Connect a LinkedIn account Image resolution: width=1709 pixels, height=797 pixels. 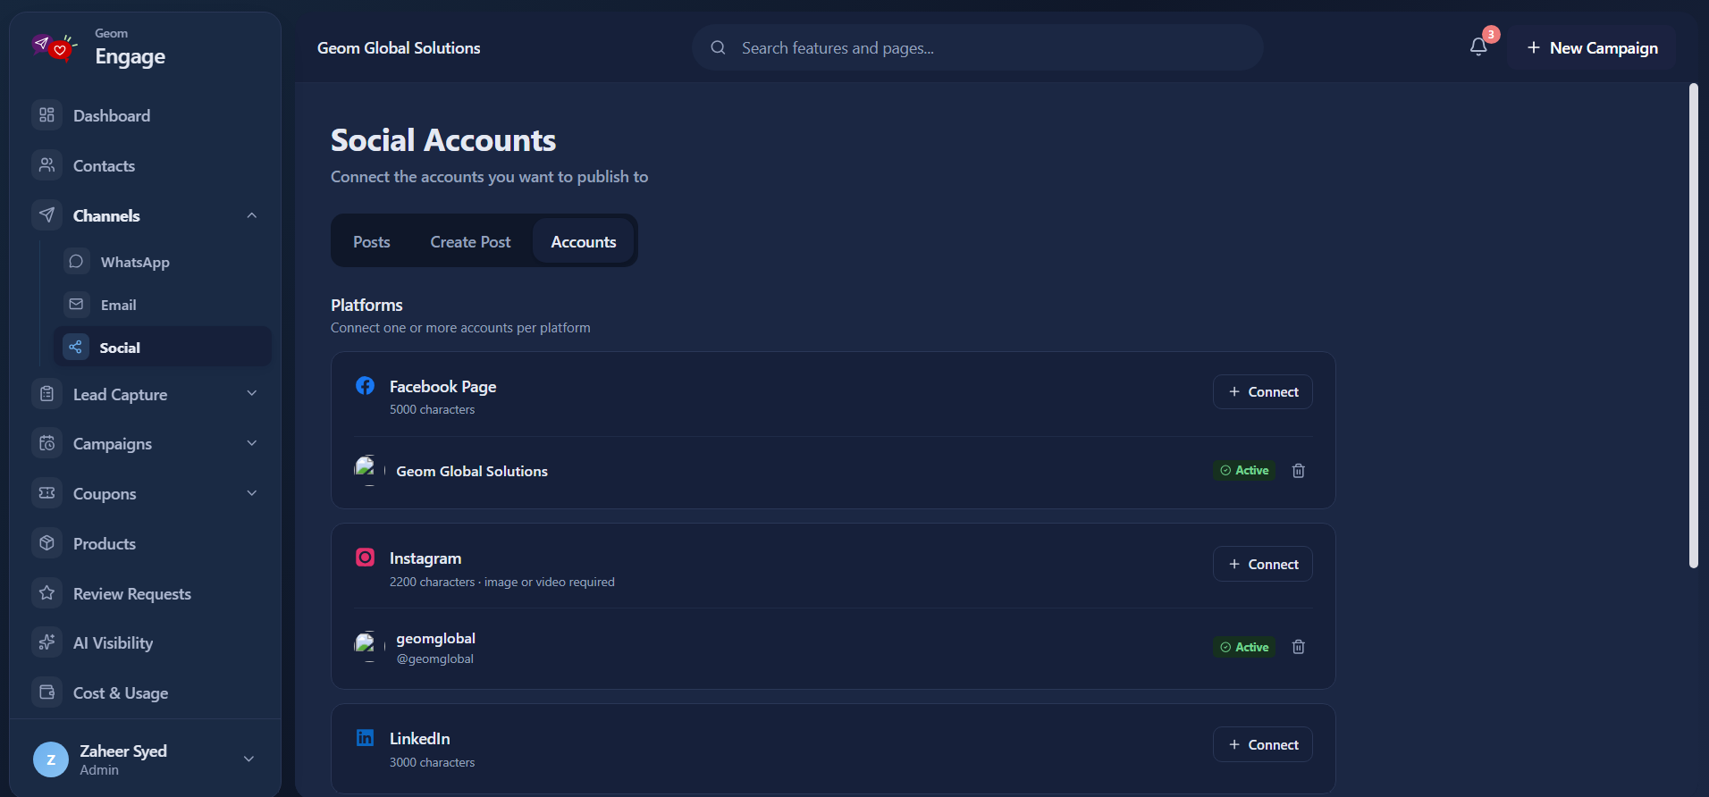(1262, 744)
